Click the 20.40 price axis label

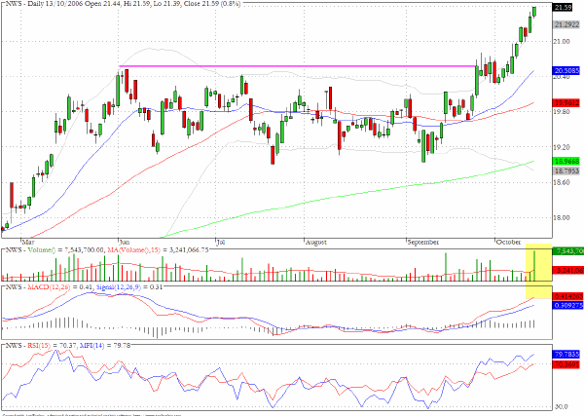coord(562,77)
